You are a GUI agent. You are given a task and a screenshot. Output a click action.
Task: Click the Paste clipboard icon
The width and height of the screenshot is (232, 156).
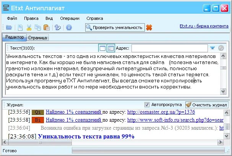point(47,27)
